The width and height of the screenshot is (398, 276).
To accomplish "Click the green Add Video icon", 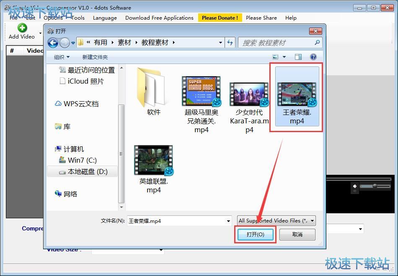I will tap(22, 28).
